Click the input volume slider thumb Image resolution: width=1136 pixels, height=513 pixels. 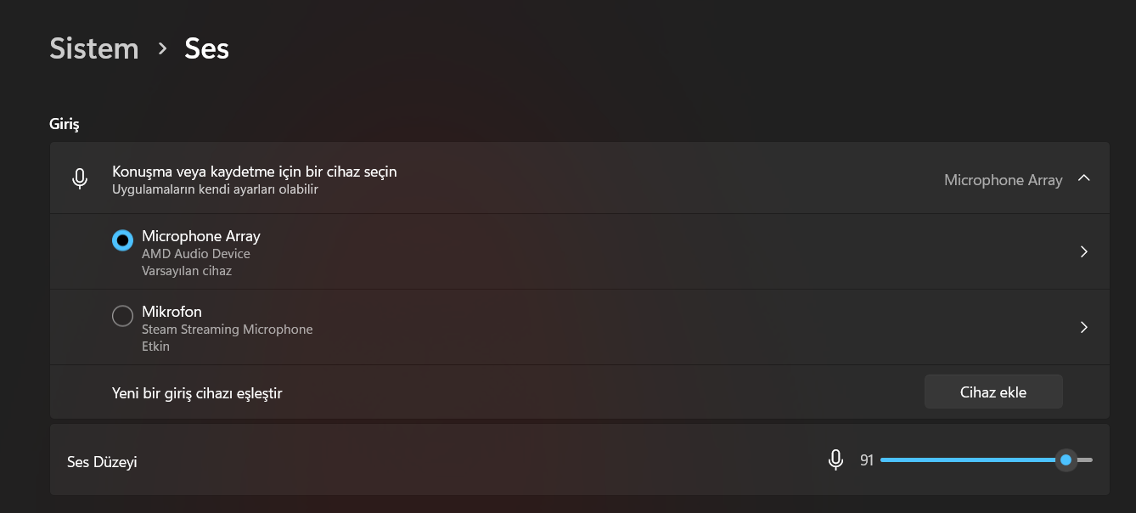[1066, 460]
